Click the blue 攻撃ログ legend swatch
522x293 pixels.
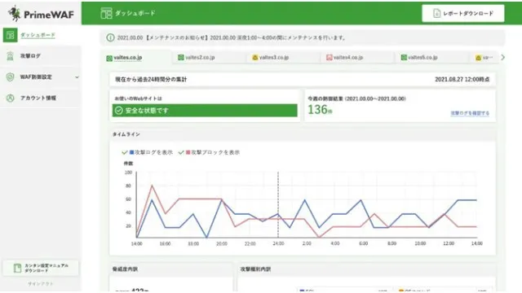[132, 152]
